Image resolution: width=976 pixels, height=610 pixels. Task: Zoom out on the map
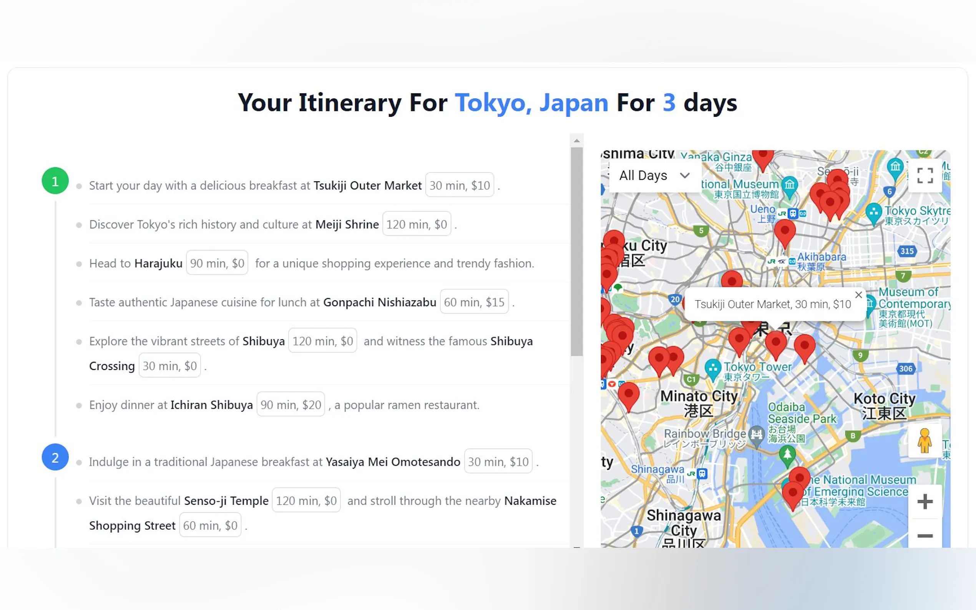tap(925, 535)
